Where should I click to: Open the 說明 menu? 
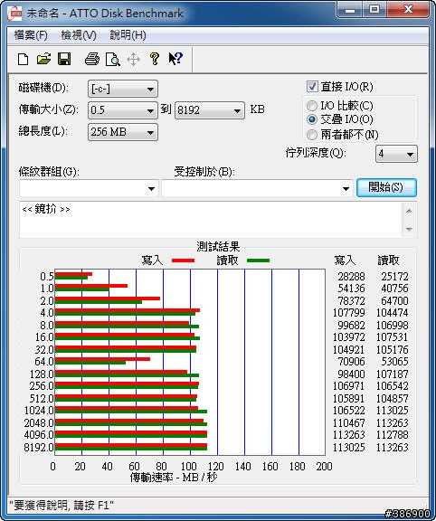(x=128, y=35)
